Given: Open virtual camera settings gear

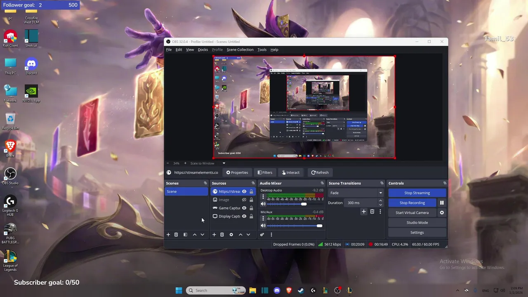Looking at the screenshot, I should click(442, 213).
